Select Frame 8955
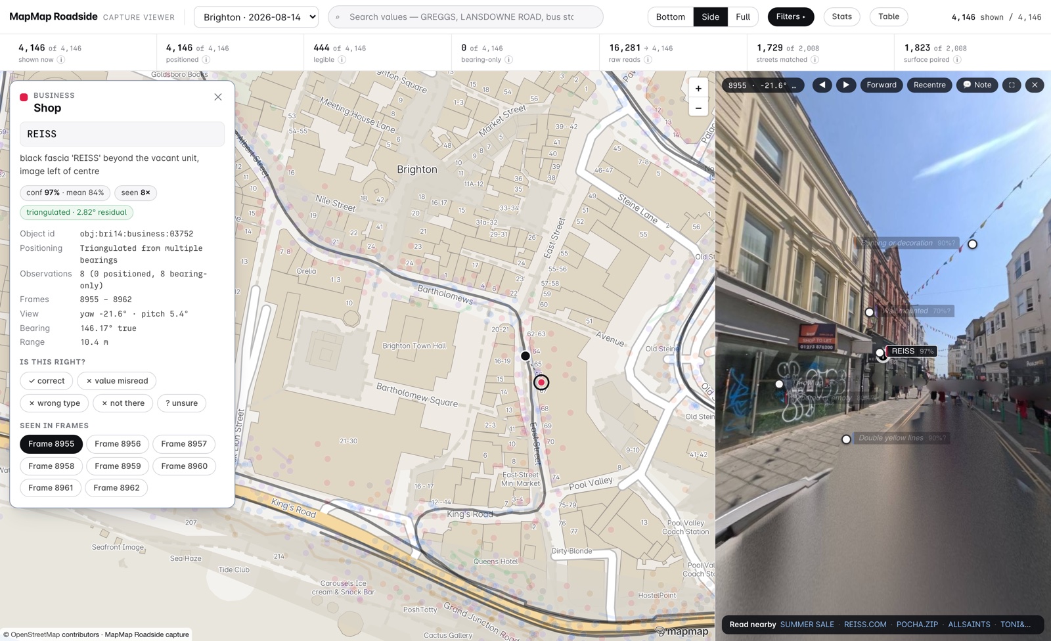 [x=51, y=444]
